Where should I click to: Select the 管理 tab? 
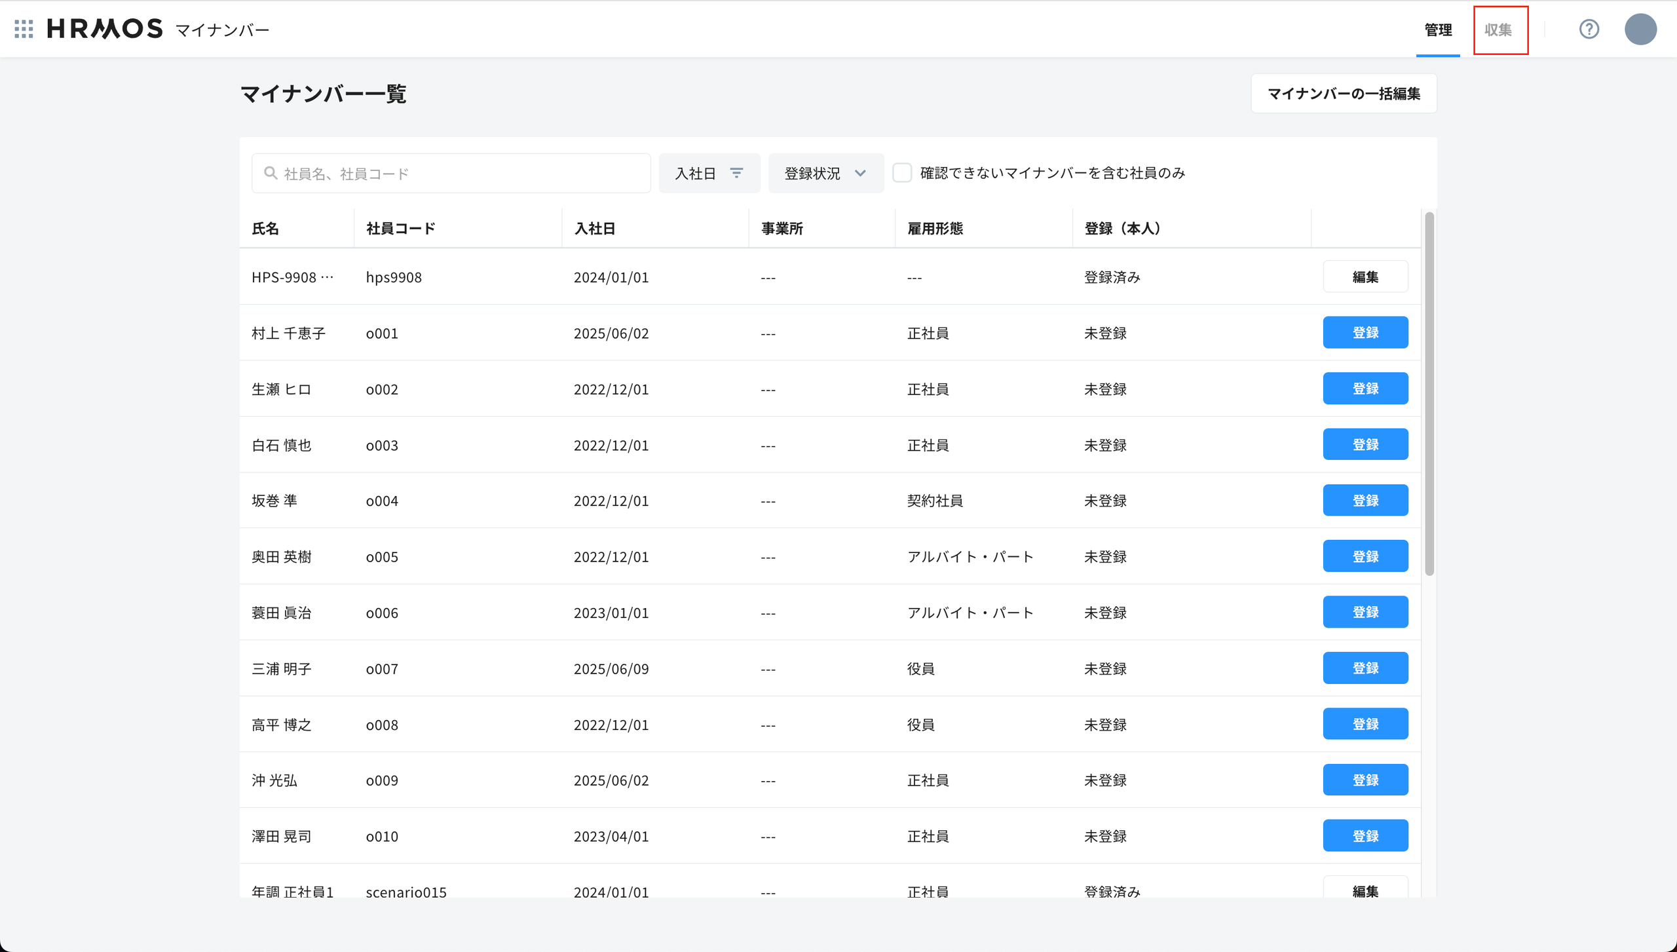point(1438,30)
